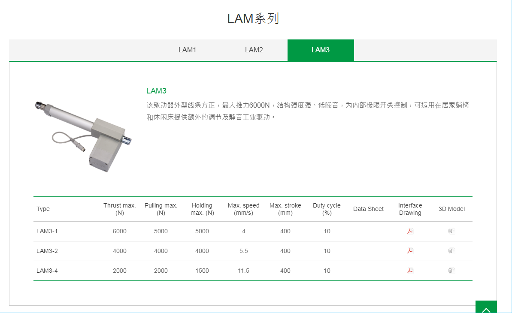Click the Max. speed column header
Screen dimensions: 512x313
click(243, 209)
